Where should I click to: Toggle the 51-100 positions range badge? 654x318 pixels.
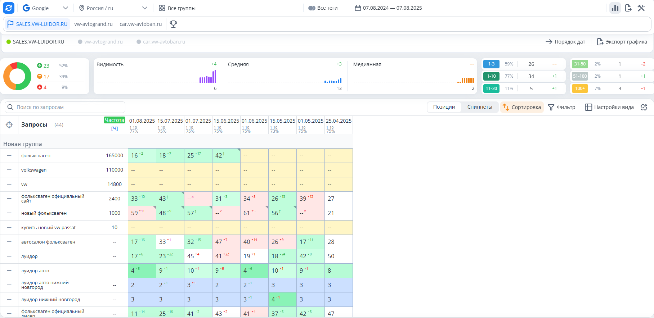coord(580,76)
